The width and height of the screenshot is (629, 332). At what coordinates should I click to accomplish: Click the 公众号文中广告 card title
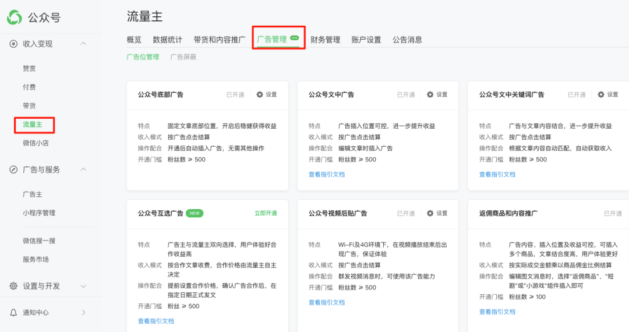(331, 94)
